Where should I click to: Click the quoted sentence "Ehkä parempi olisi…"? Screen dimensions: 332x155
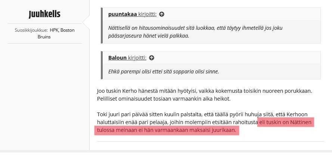(163, 71)
